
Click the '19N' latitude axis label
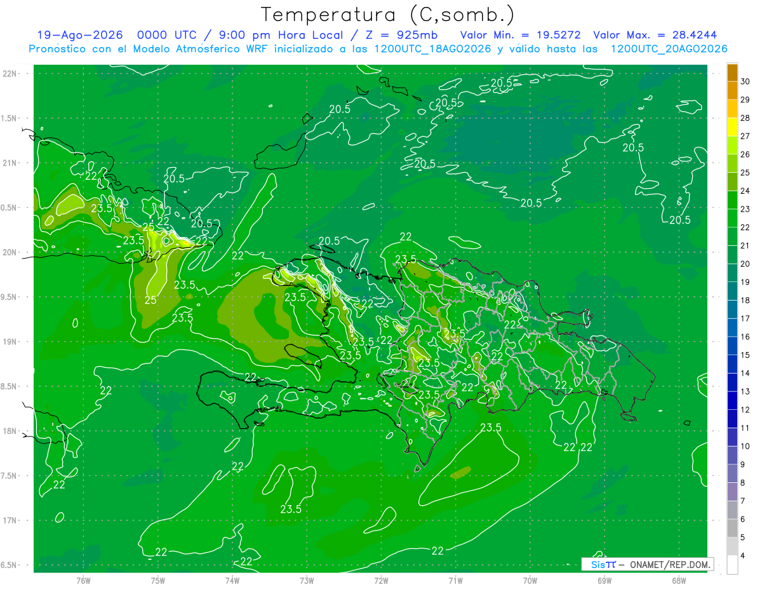[x=10, y=342]
